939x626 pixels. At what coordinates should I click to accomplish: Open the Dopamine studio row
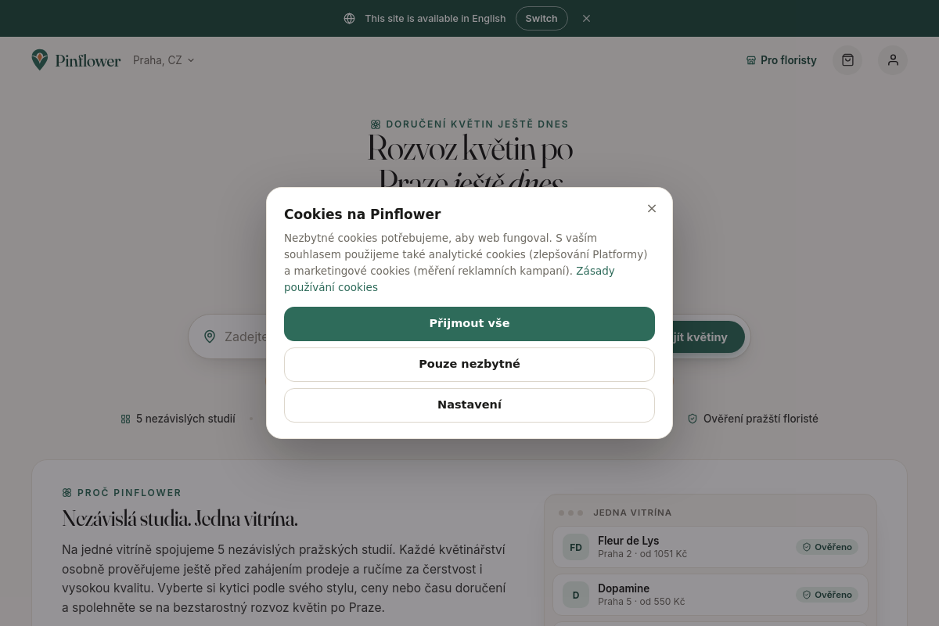(x=711, y=595)
